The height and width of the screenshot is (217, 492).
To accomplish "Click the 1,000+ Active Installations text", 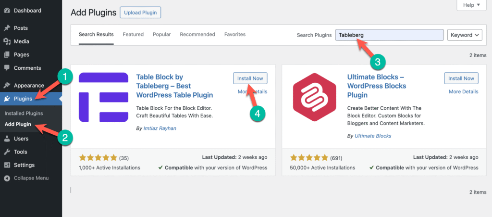I will [110, 168].
